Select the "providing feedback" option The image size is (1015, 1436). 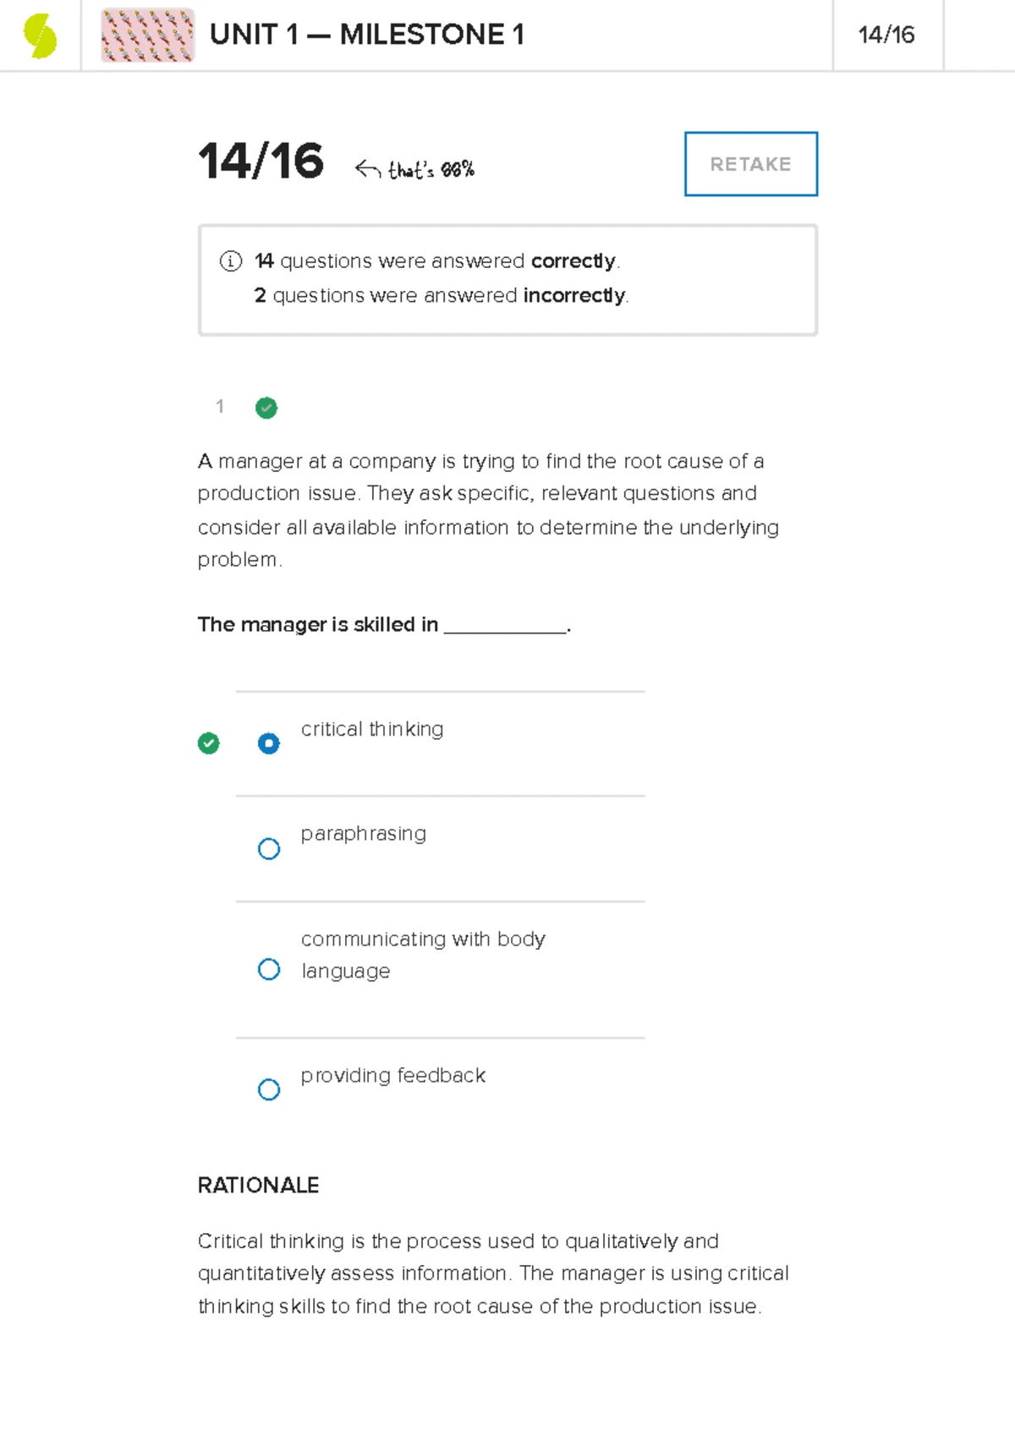click(x=269, y=1089)
